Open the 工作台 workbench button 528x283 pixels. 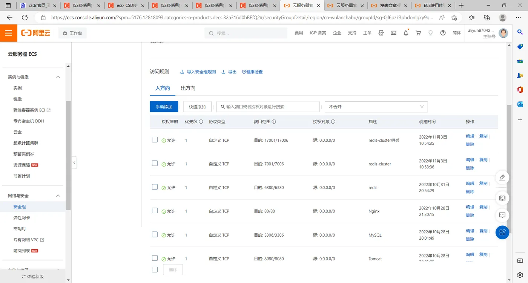72,33
